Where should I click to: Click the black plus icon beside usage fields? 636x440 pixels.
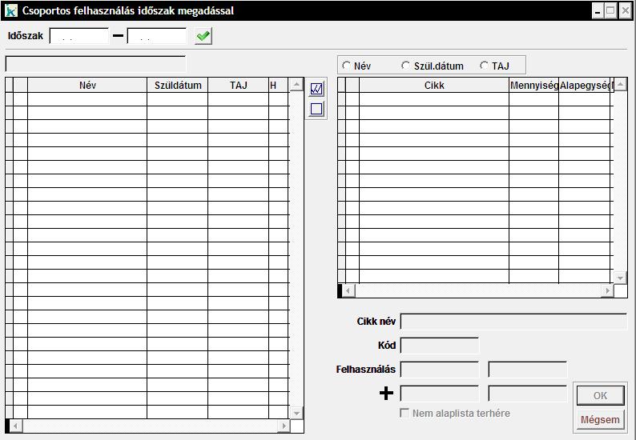pyautogui.click(x=386, y=394)
